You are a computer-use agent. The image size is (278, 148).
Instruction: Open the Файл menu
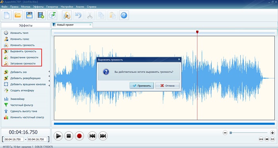point(4,7)
